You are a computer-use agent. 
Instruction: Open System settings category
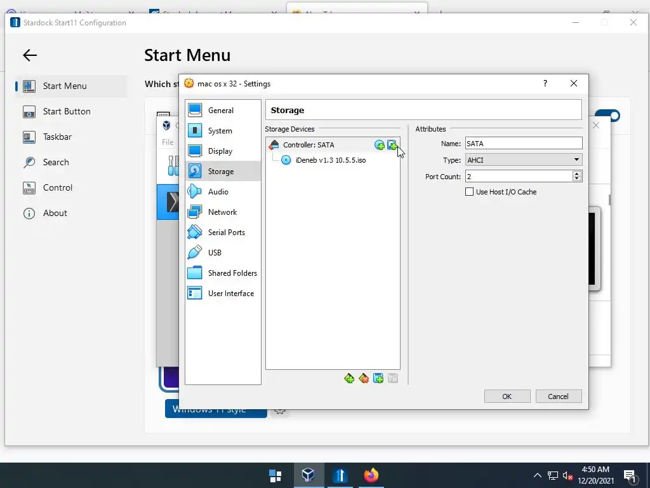click(223, 131)
